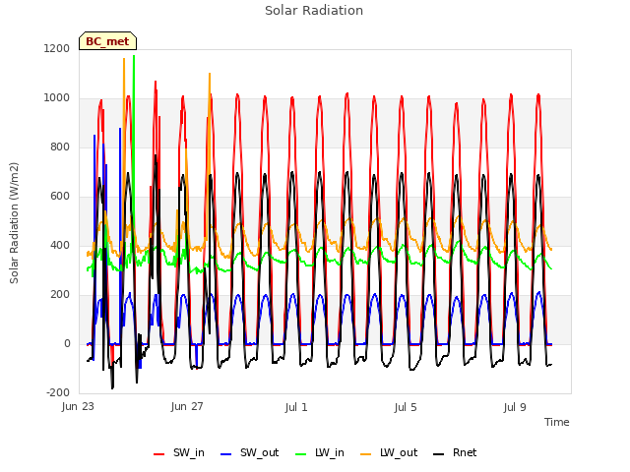Click the Jul 5 x-axis tick label

pyautogui.click(x=406, y=407)
